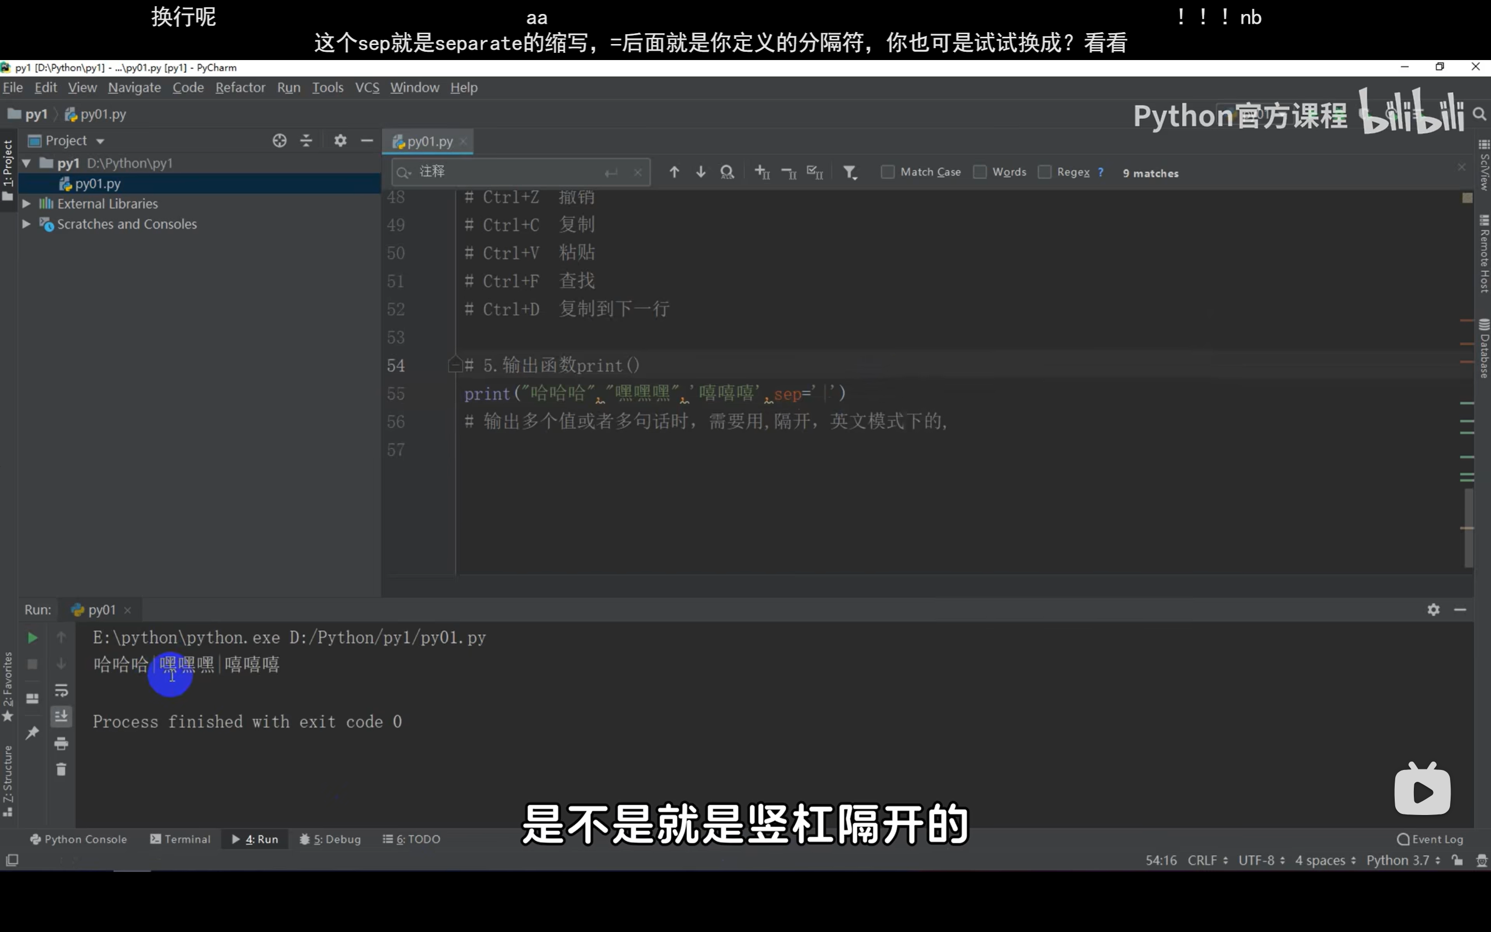The height and width of the screenshot is (932, 1491).
Task: Click the Print icon in Run panel
Action: (61, 744)
